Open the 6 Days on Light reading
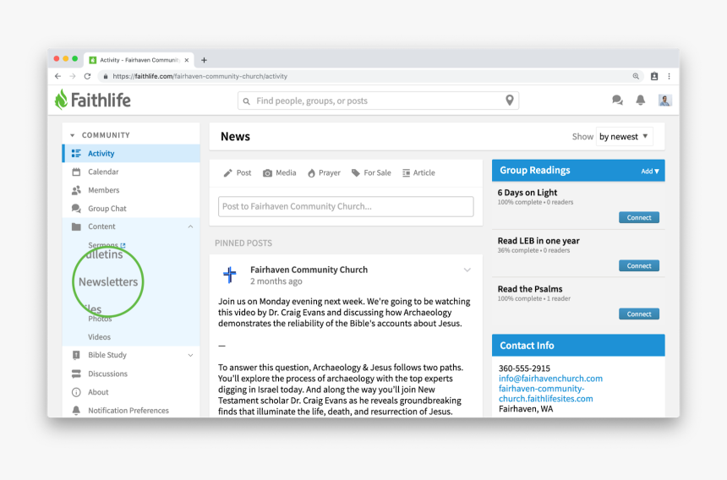This screenshot has height=480, width=727. click(x=527, y=193)
